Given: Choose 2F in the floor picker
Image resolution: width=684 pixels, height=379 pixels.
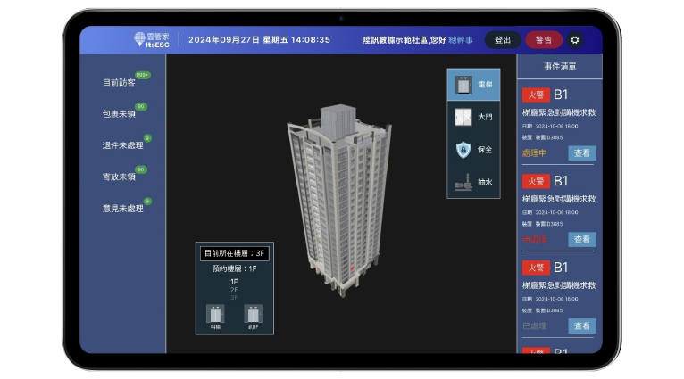Looking at the screenshot, I should click(x=234, y=290).
